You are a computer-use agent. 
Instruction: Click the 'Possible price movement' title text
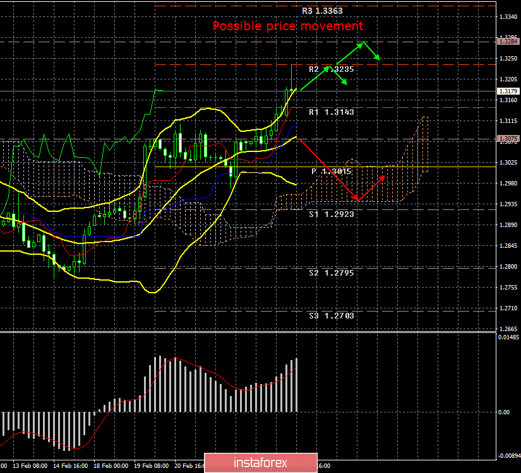[x=288, y=26]
